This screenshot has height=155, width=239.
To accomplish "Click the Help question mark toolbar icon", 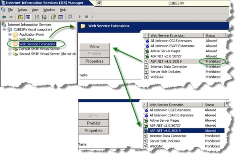I will [53, 17].
